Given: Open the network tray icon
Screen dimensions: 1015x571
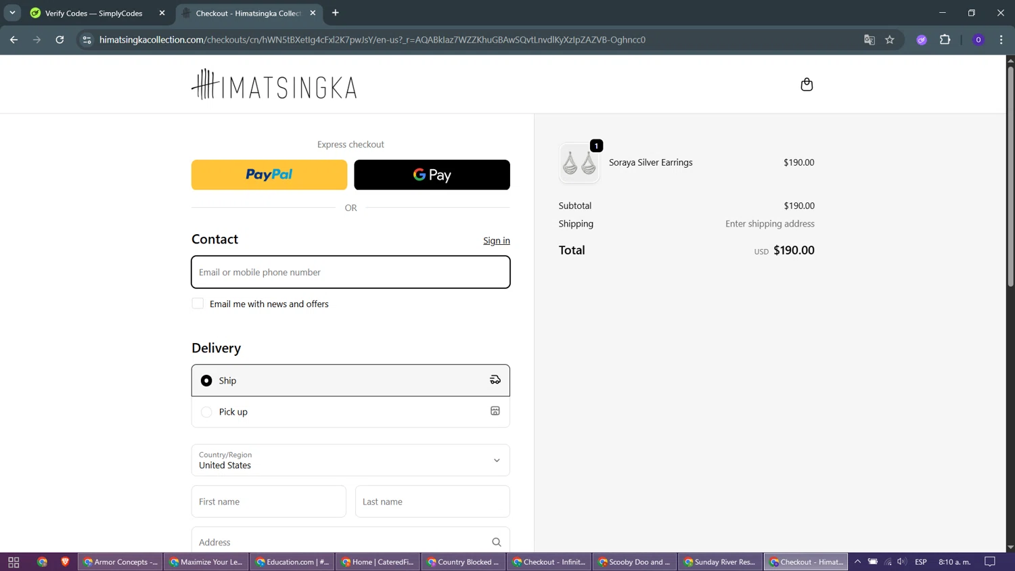Looking at the screenshot, I should click(888, 562).
